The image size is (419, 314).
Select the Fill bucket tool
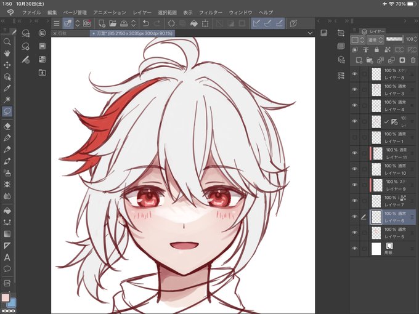click(x=7, y=211)
